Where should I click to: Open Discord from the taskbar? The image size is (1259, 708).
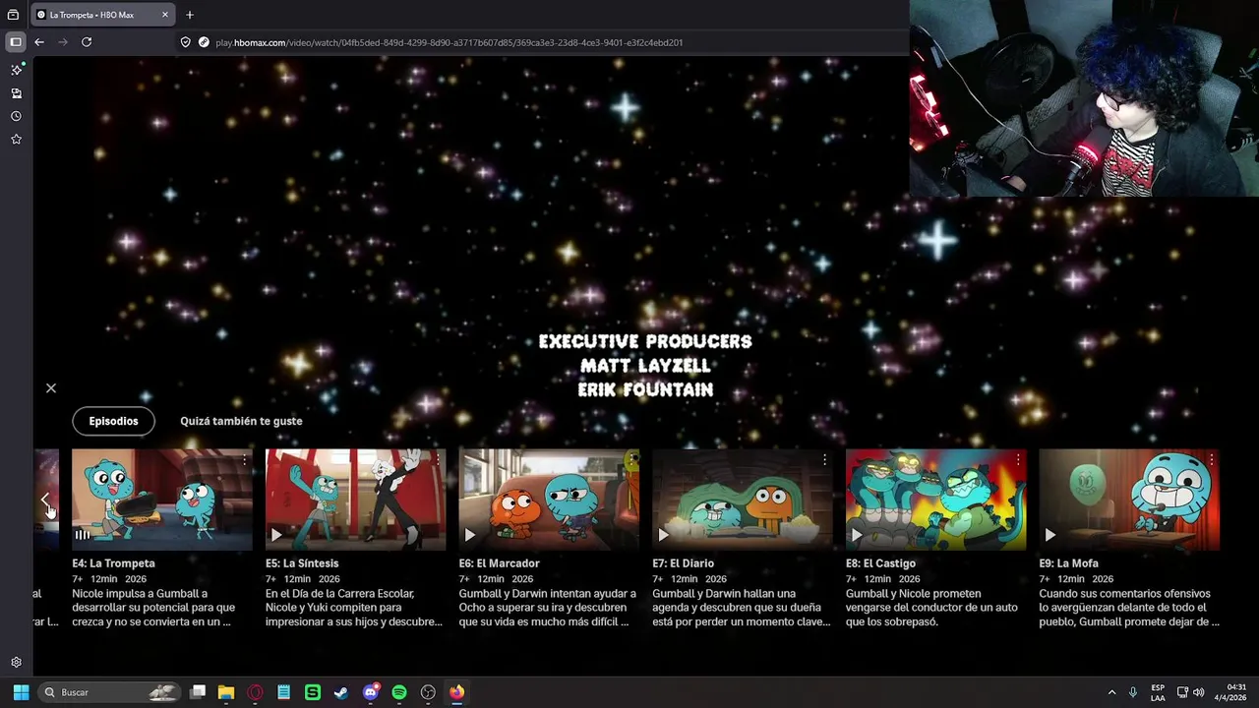(370, 692)
